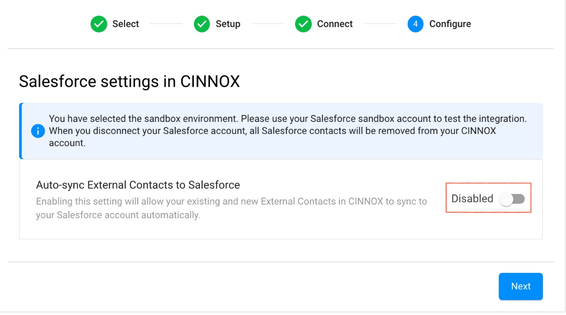Image resolution: width=566 pixels, height=315 pixels.
Task: Click the connector line between Setup and Connect
Action: 268,24
